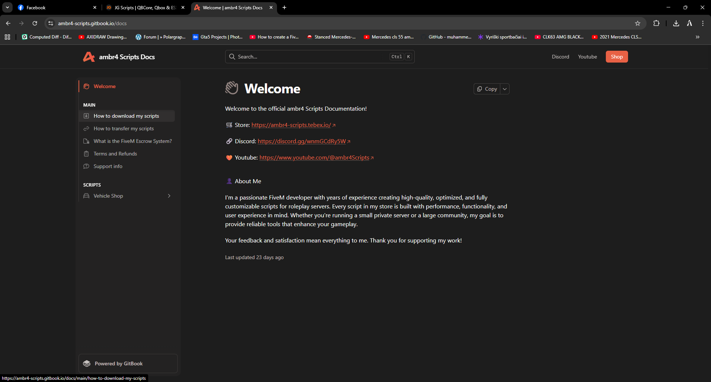Open site information icon in address bar
This screenshot has height=382, width=711.
coord(51,23)
